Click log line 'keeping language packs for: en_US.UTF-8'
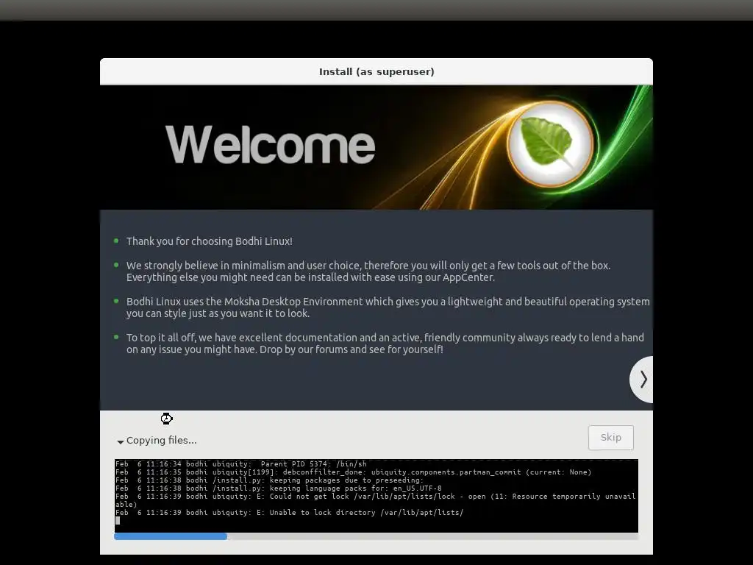The image size is (753, 565). click(x=279, y=488)
